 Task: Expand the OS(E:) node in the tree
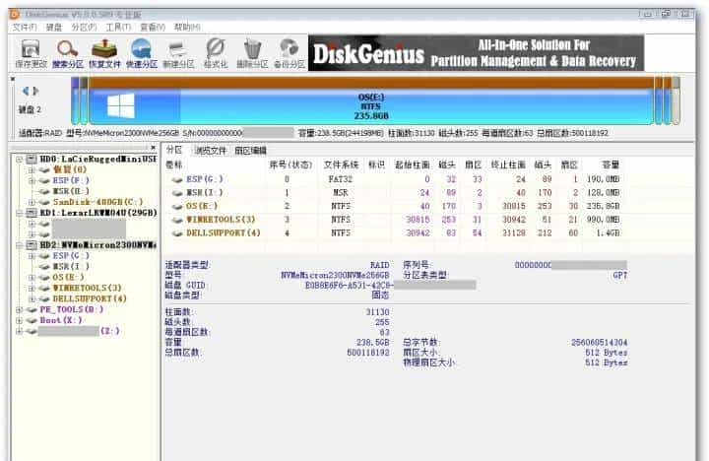tap(32, 277)
